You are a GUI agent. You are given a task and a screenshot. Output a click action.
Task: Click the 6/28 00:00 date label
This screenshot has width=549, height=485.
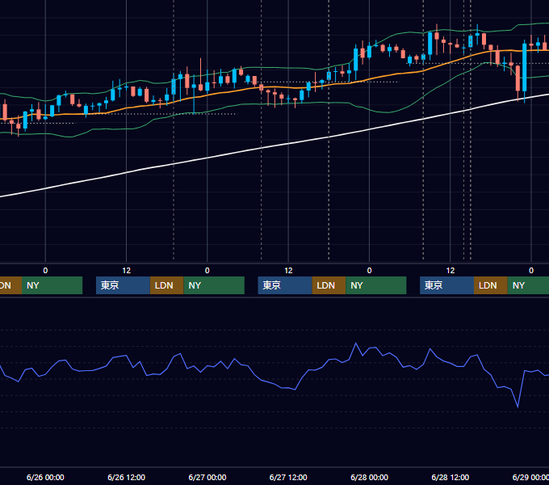369,477
